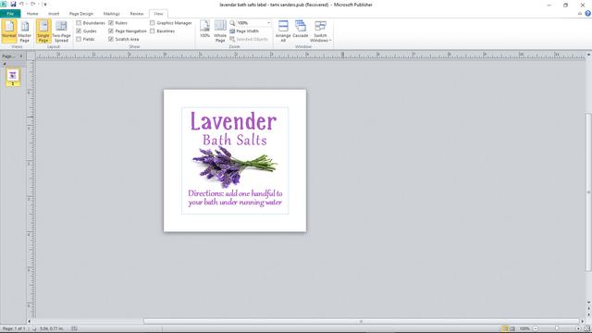
Task: Switch to the Page Design tab
Action: coord(81,14)
